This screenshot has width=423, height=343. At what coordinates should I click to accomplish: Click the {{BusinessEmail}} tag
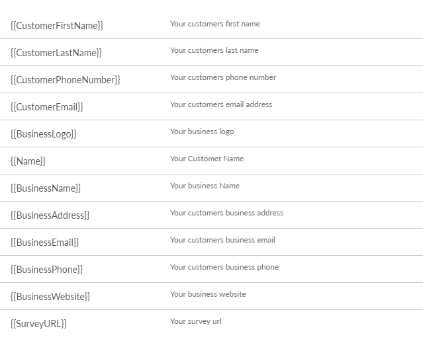point(45,243)
